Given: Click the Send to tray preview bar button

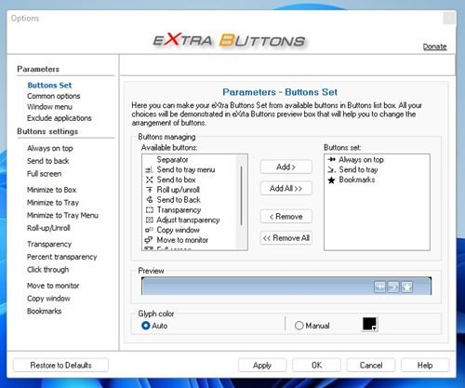Looking at the screenshot, I should tap(393, 287).
